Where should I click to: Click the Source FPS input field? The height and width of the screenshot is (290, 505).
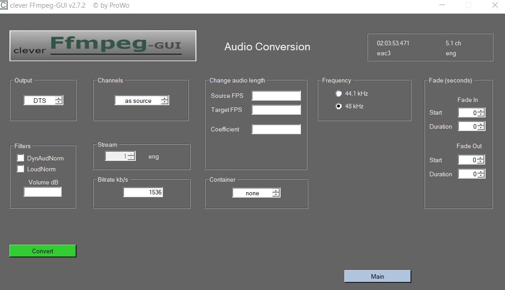pyautogui.click(x=276, y=96)
